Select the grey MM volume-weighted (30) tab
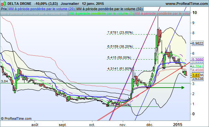Screen dimensions: 209x127 tap(34, 13)
